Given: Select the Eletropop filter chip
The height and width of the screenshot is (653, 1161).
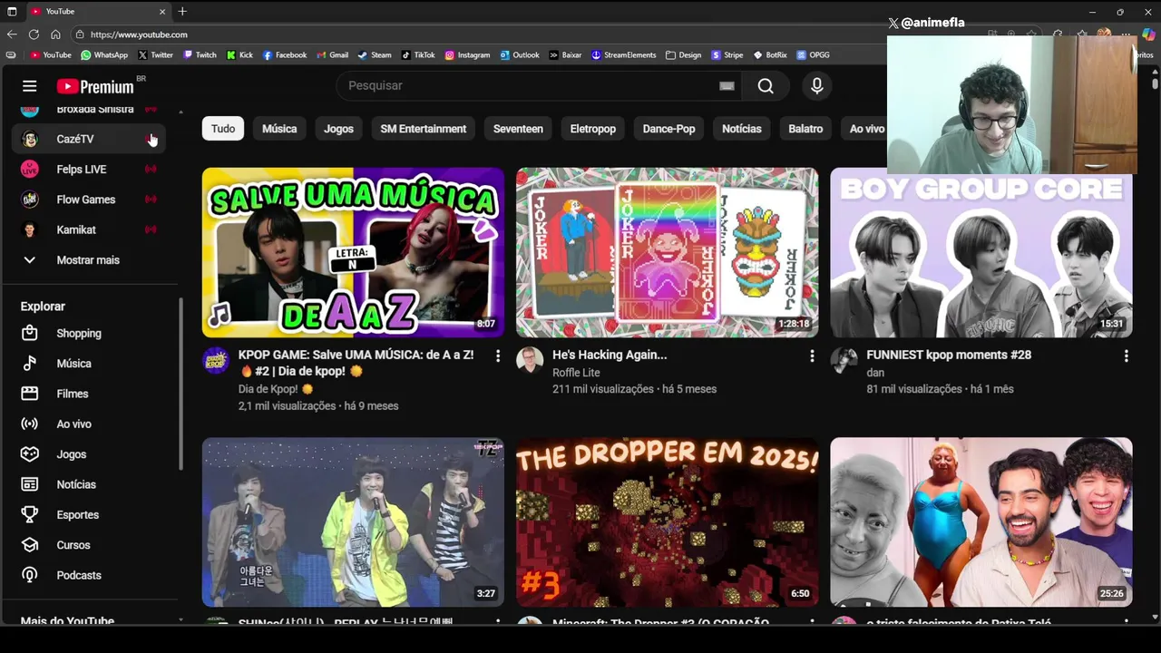Looking at the screenshot, I should pos(593,129).
